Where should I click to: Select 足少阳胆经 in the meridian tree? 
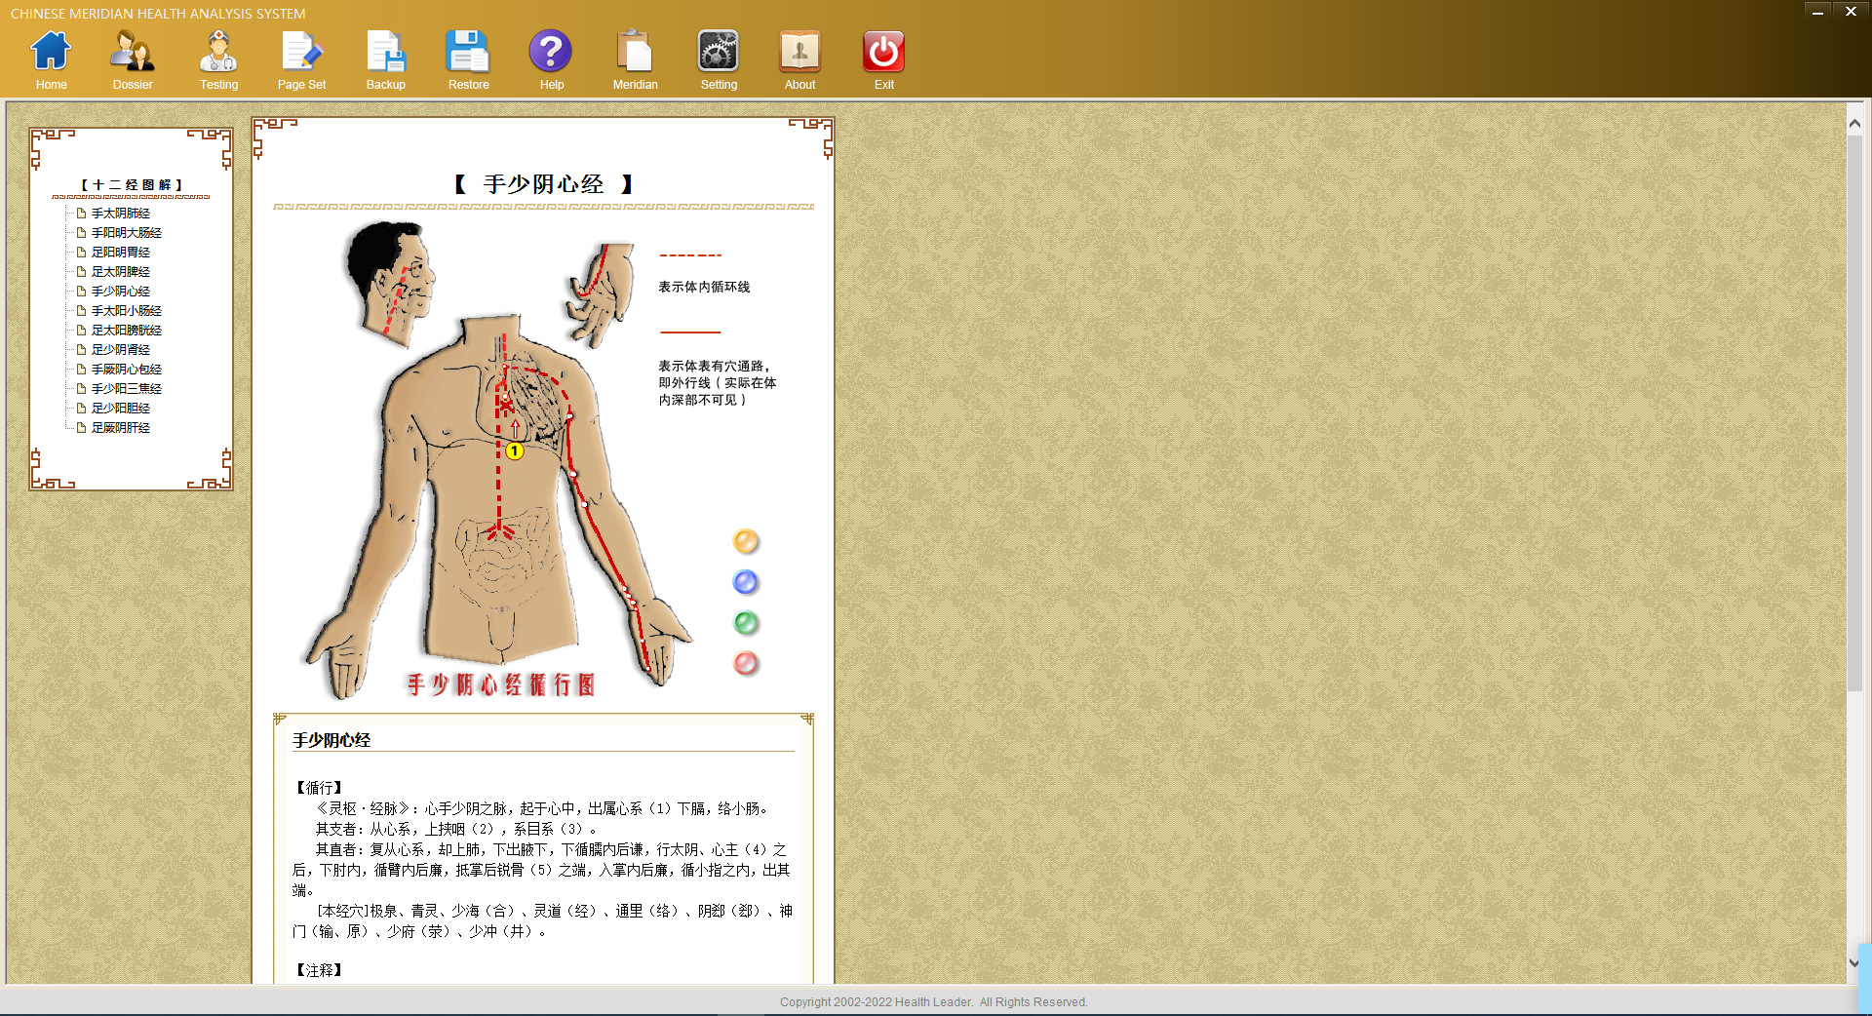121,408
